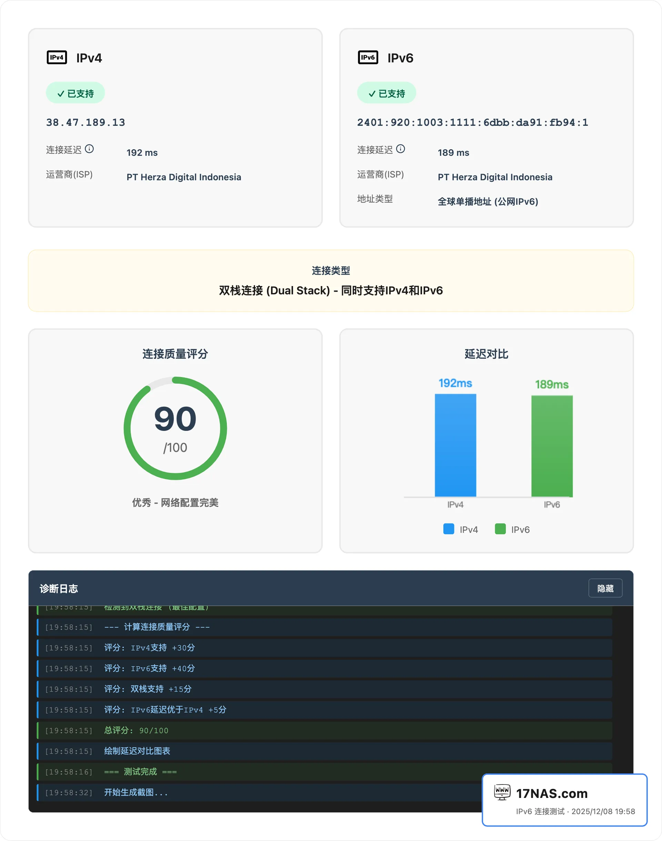Click log row IPv6延迟优于IPv4 +5分
Viewport: 662px width, 841px height.
pos(324,710)
